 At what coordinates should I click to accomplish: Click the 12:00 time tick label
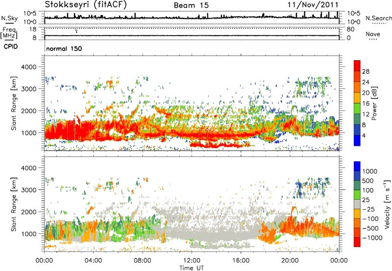pos(192,261)
